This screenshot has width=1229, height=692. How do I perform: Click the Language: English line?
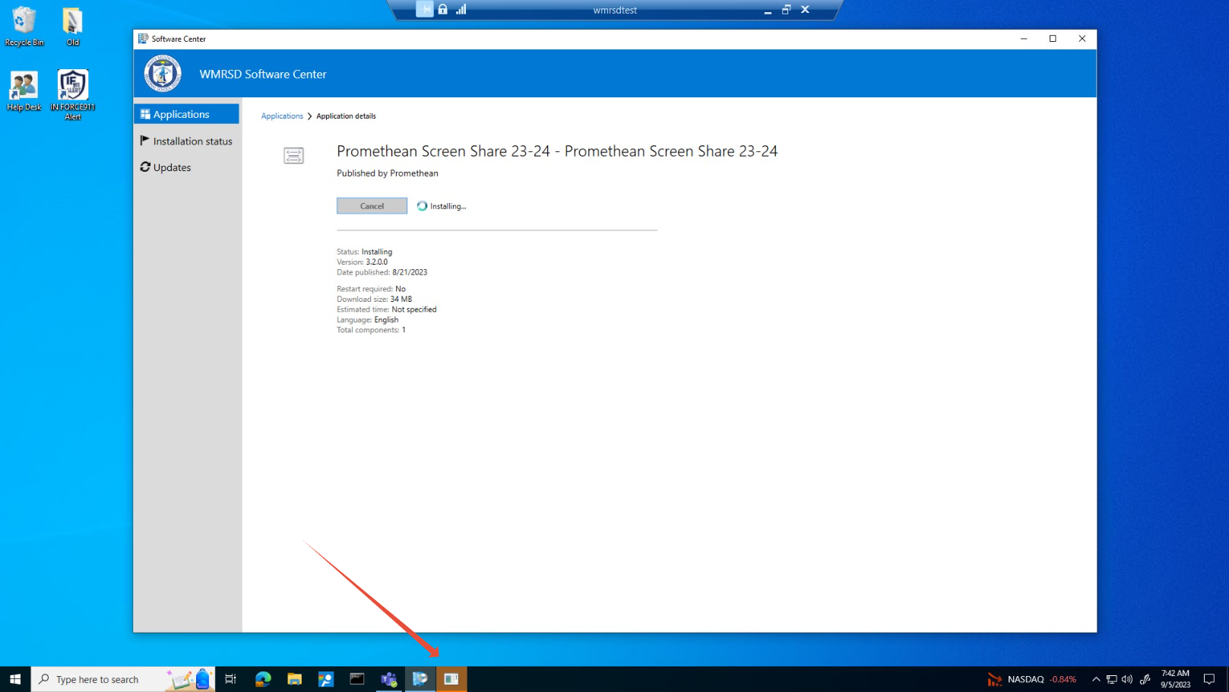tap(368, 320)
